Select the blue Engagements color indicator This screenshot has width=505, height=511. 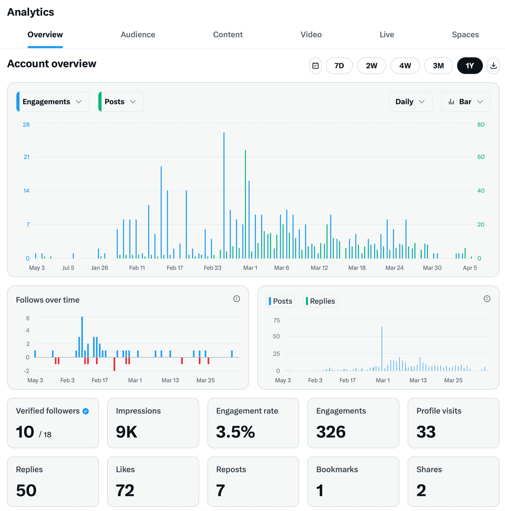[18, 102]
